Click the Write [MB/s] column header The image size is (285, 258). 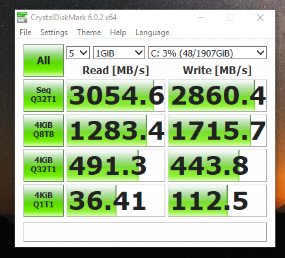click(217, 70)
